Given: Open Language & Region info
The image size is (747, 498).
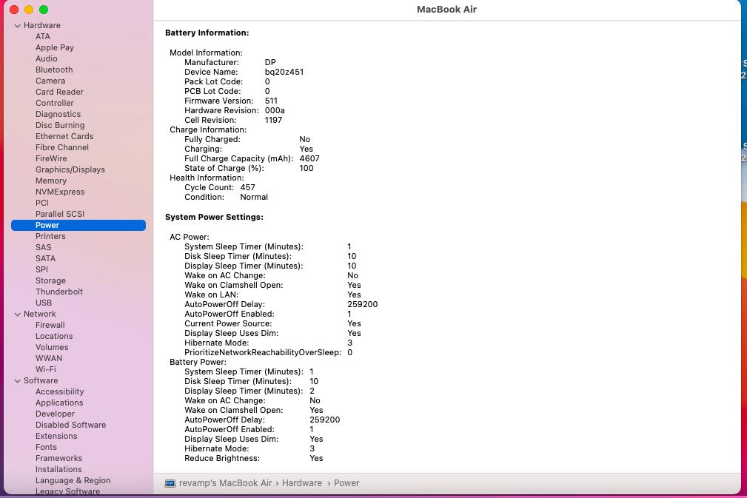Looking at the screenshot, I should (x=73, y=480).
